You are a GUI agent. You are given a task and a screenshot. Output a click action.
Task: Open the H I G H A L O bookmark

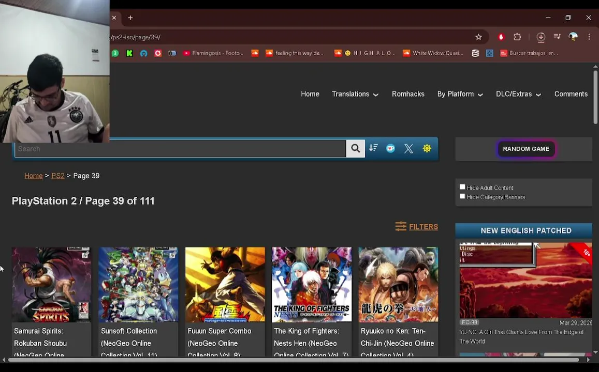pos(365,53)
